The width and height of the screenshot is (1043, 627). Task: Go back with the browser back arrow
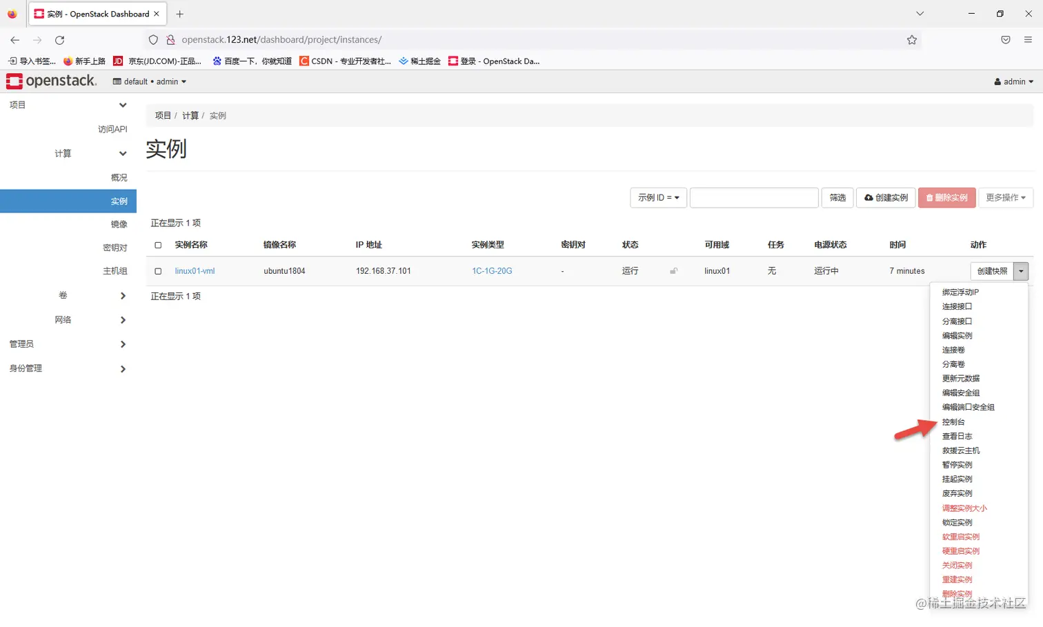(x=14, y=40)
